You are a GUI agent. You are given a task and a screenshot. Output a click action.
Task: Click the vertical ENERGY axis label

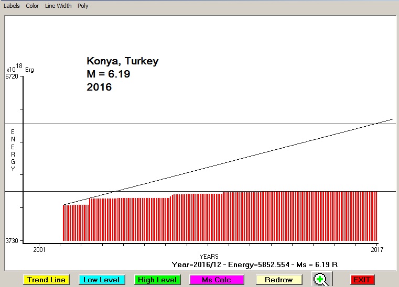[x=13, y=150]
